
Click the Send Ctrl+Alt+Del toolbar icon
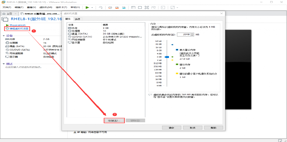(x=101, y=7)
